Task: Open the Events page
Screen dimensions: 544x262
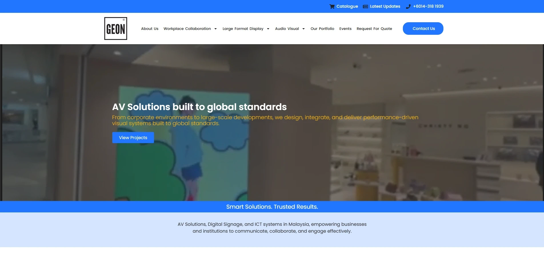Action: (x=345, y=29)
